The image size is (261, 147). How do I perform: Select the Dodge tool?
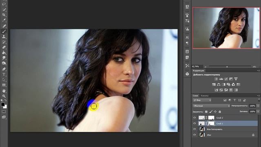[4, 63]
